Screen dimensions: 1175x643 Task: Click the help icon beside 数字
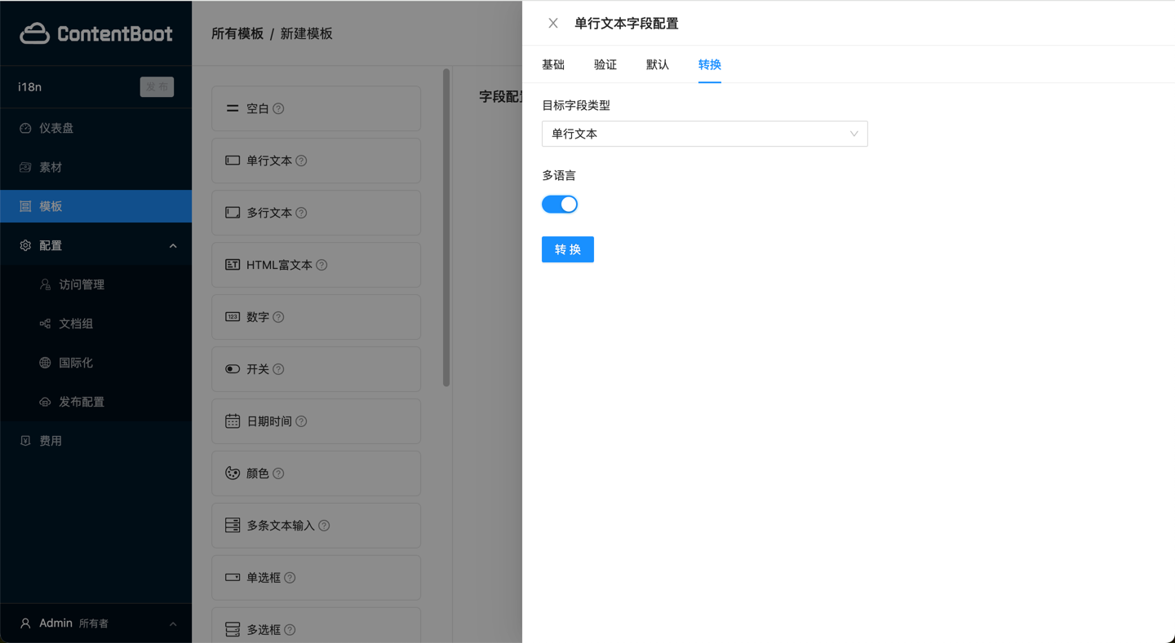pos(278,317)
